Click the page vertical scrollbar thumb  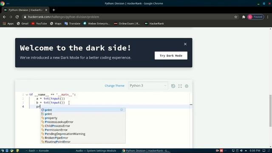[270, 110]
